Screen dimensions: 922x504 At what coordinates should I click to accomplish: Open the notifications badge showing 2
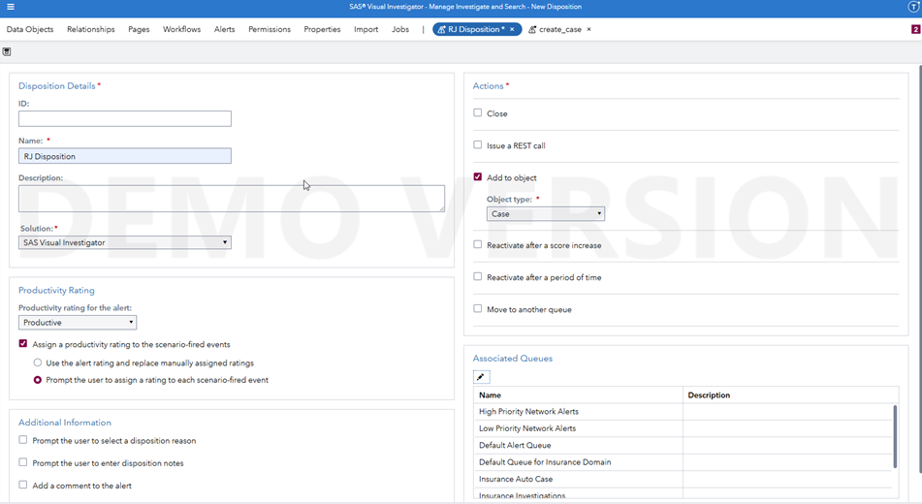click(915, 29)
